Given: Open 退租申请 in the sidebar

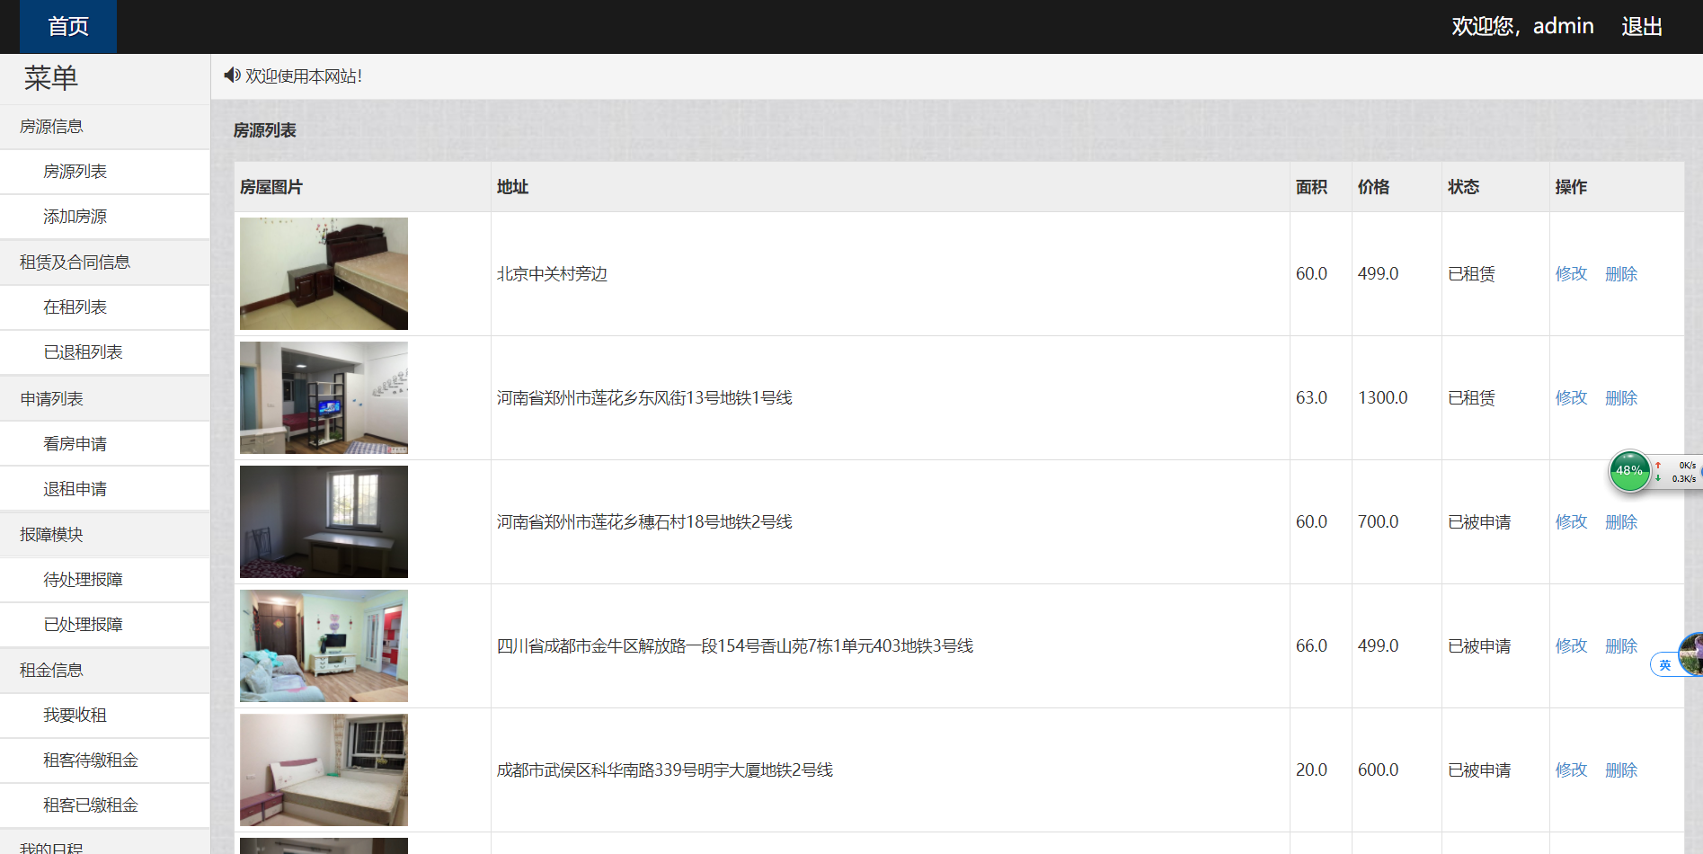Looking at the screenshot, I should click(x=105, y=489).
